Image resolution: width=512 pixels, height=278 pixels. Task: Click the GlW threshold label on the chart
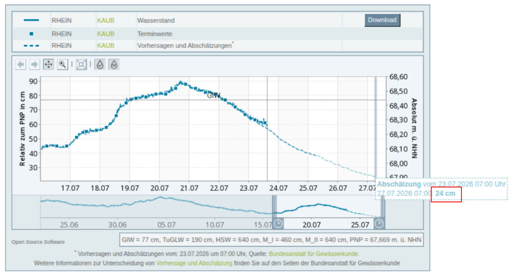pyautogui.click(x=213, y=95)
